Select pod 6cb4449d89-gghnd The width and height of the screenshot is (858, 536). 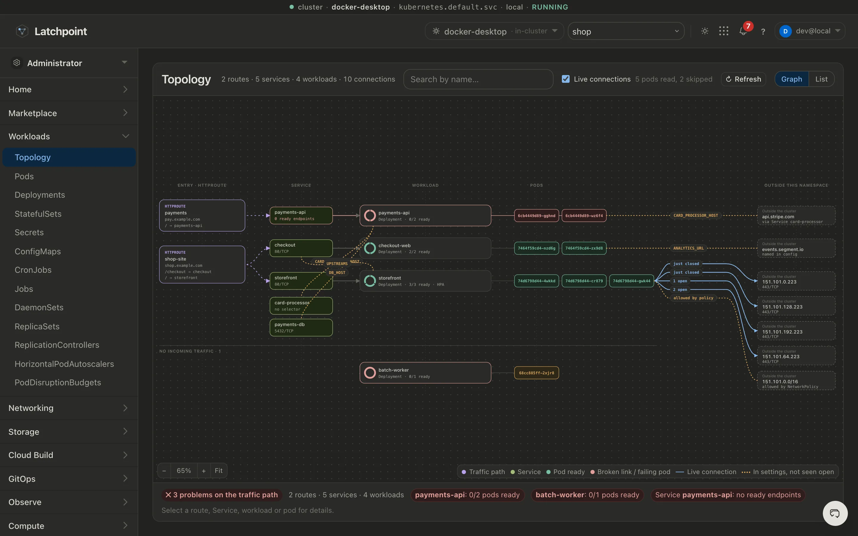pyautogui.click(x=537, y=216)
